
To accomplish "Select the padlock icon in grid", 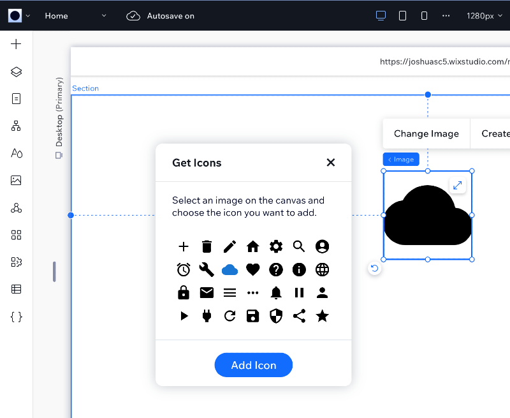I will (184, 292).
